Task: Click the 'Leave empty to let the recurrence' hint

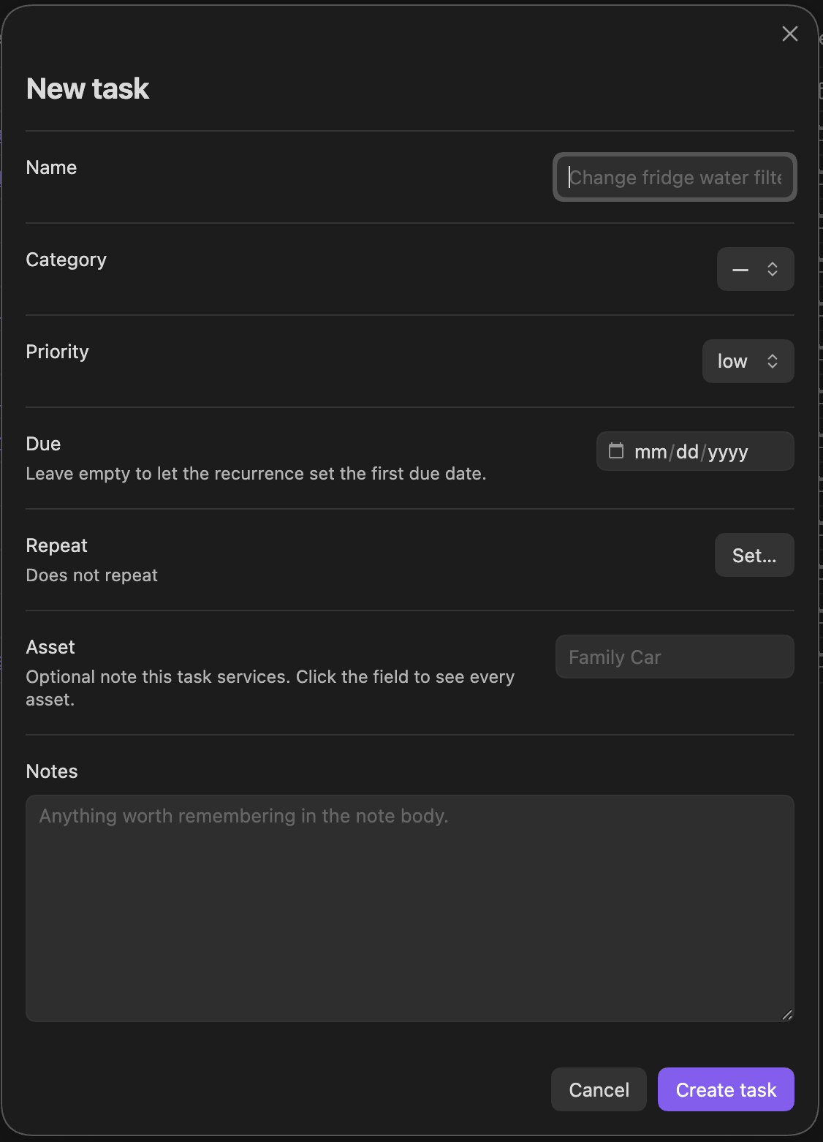Action: coord(256,474)
